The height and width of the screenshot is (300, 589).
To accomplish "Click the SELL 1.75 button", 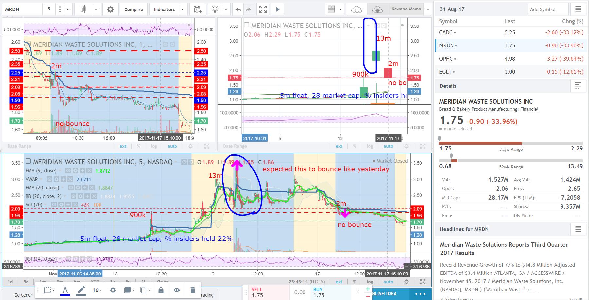I will pos(266,292).
